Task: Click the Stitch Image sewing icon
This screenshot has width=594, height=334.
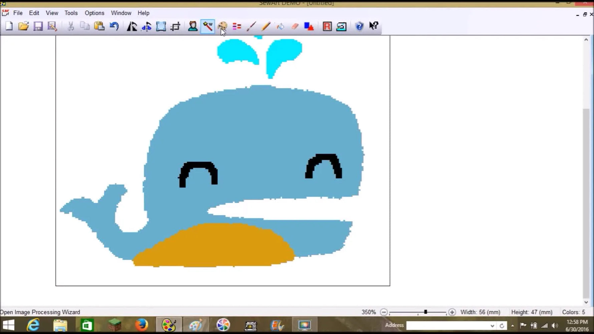Action: tap(341, 26)
